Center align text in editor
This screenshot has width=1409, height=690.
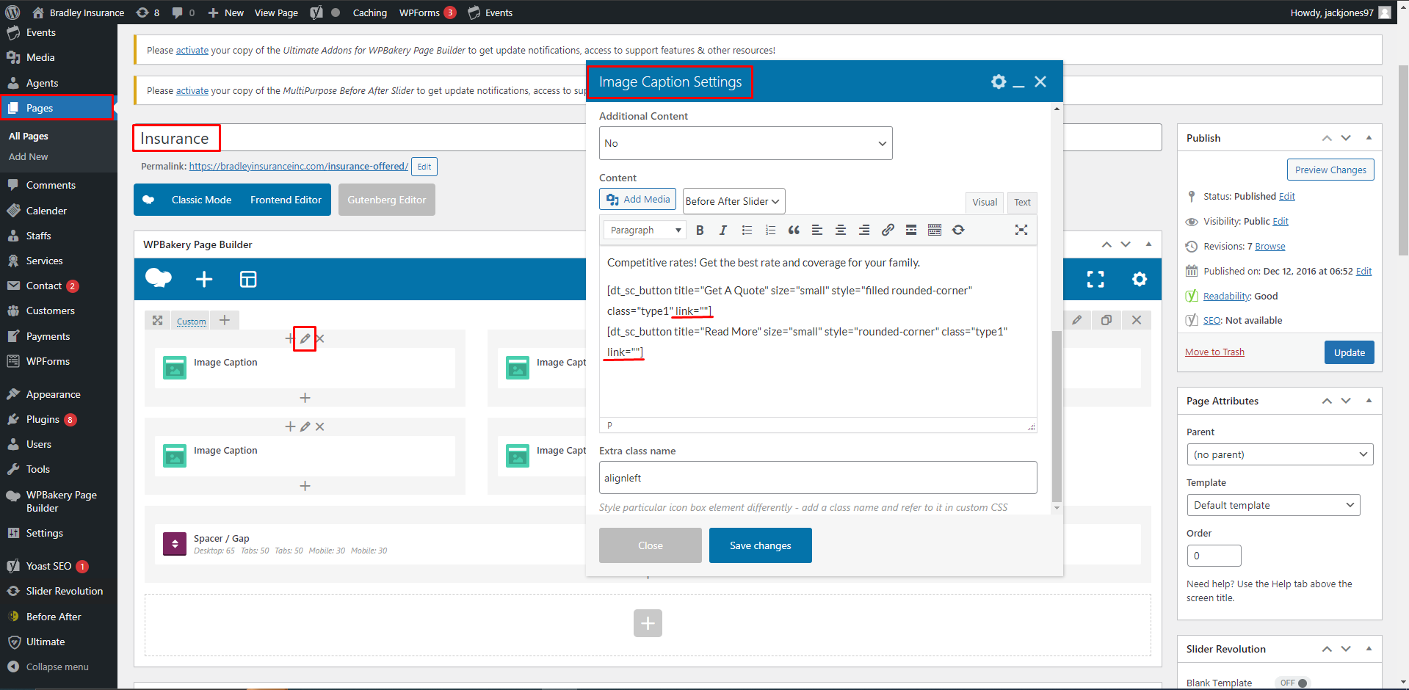coord(841,230)
